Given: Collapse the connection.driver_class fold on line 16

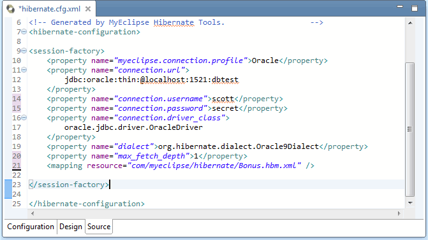Looking at the screenshot, I should point(24,118).
